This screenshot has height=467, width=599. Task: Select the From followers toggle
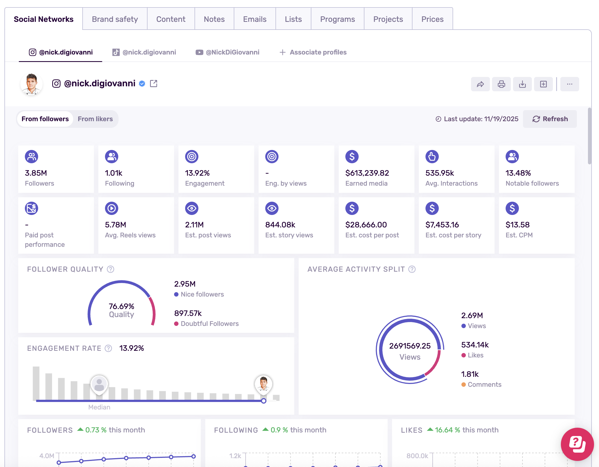(45, 119)
